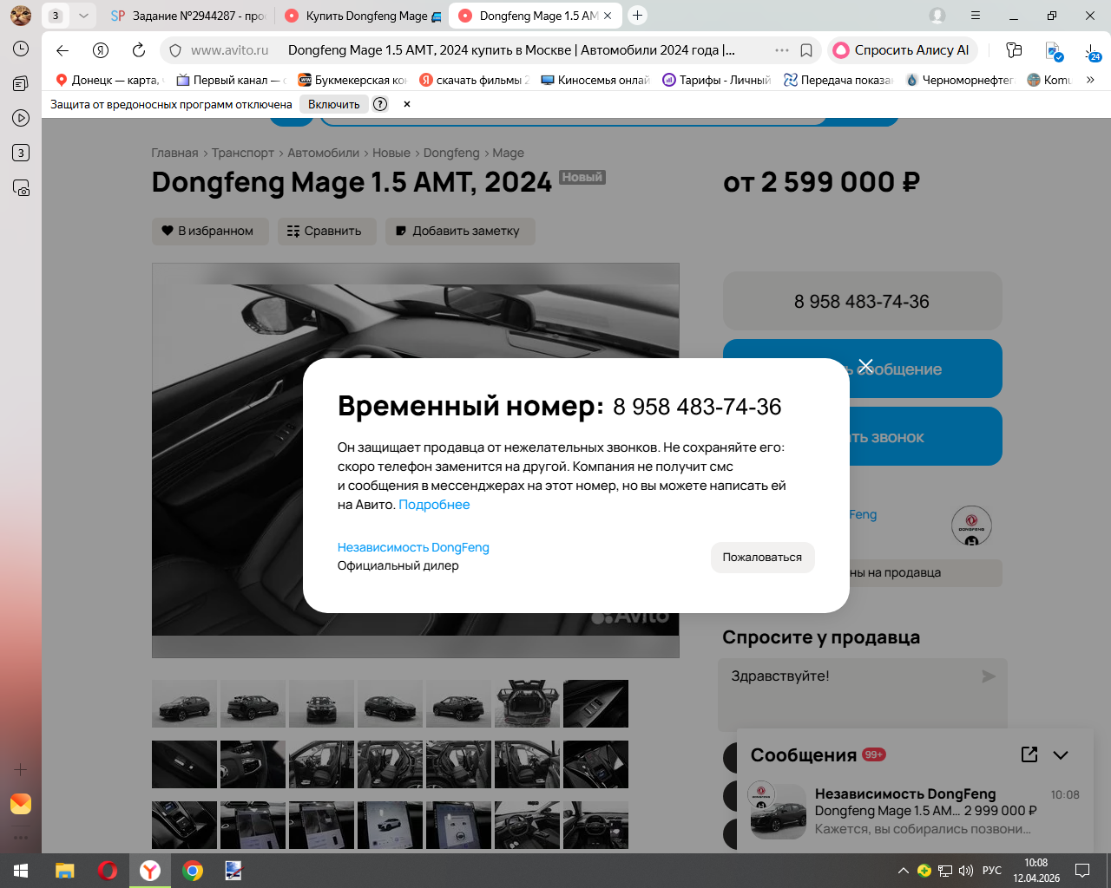Go back to previous page
This screenshot has width=1111, height=888.
tap(62, 50)
